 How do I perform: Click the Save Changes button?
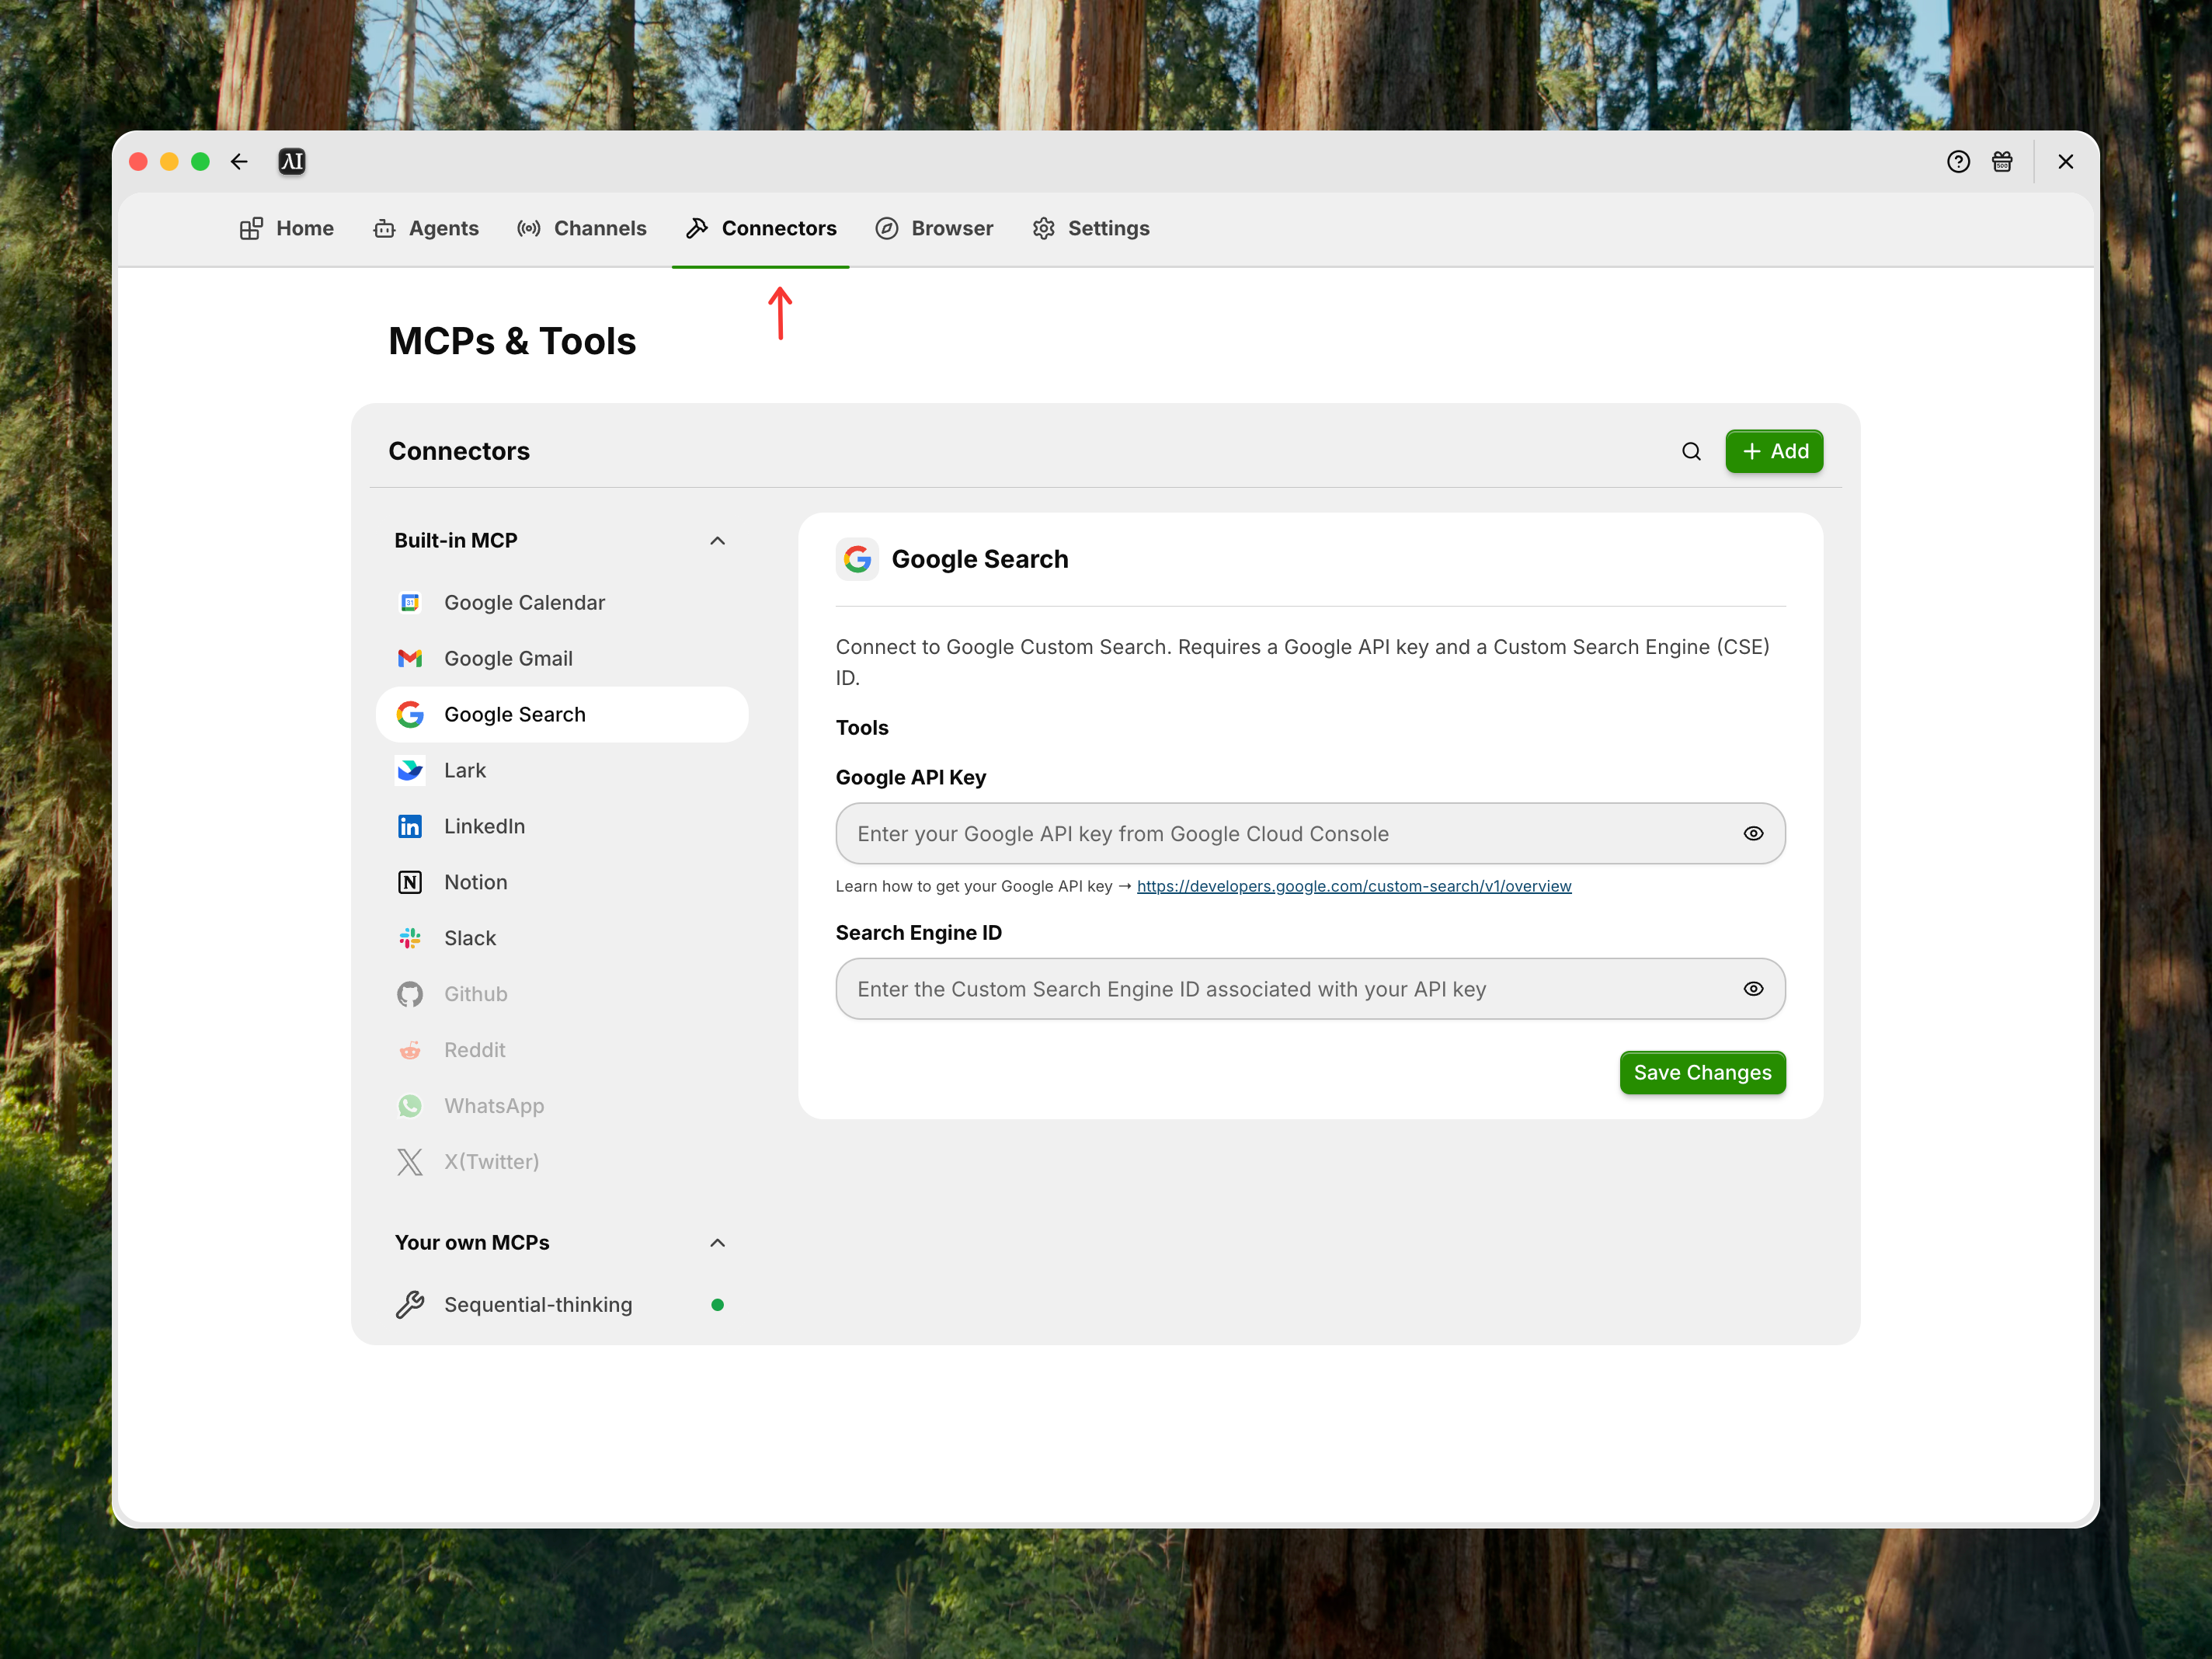1702,1073
